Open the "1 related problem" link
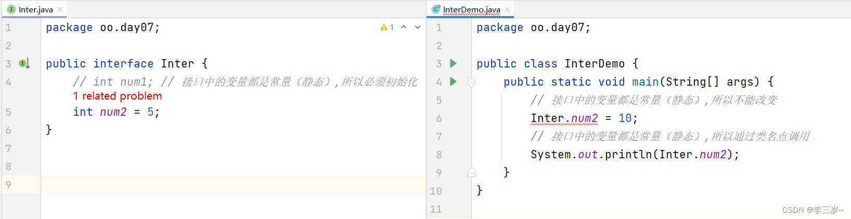Viewport: 851px width, 219px height. click(118, 96)
